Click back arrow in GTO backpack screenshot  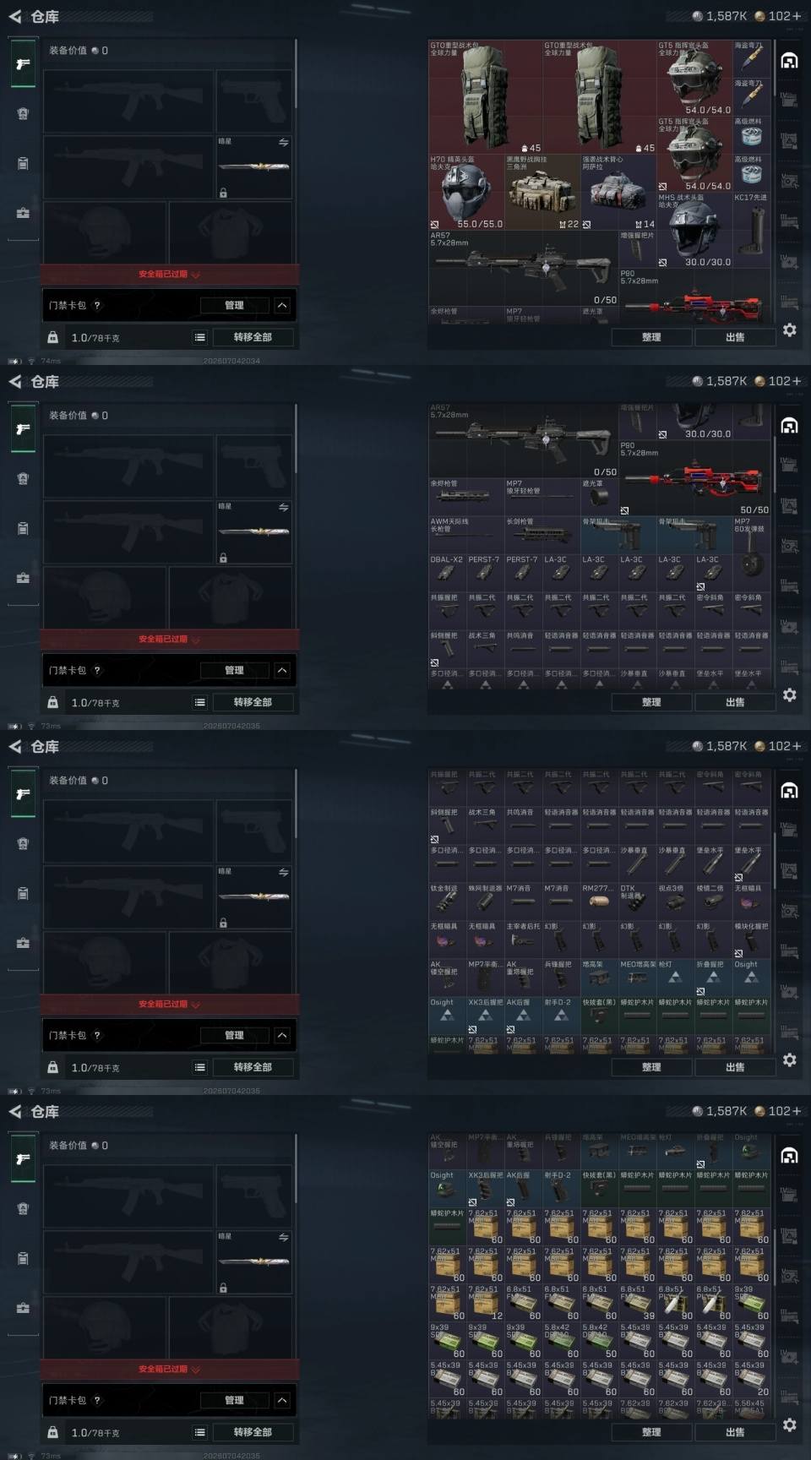click(x=15, y=16)
